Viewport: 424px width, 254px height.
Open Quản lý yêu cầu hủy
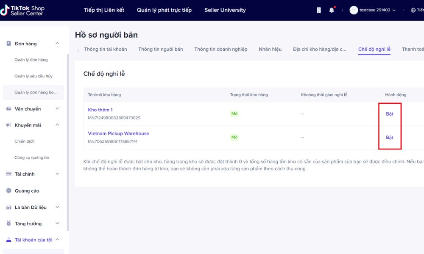(33, 76)
